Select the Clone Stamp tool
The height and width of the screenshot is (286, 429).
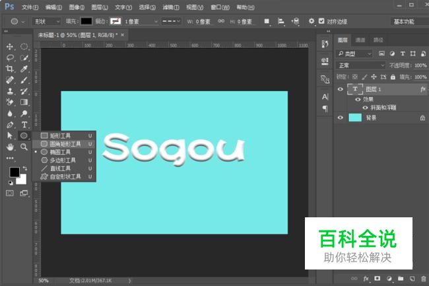10,91
